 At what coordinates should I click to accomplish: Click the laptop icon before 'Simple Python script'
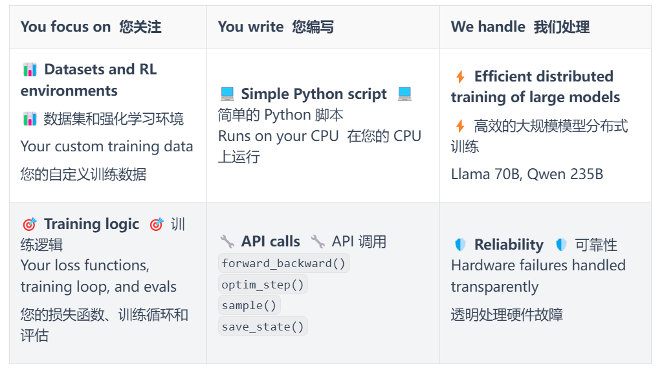[x=227, y=94]
